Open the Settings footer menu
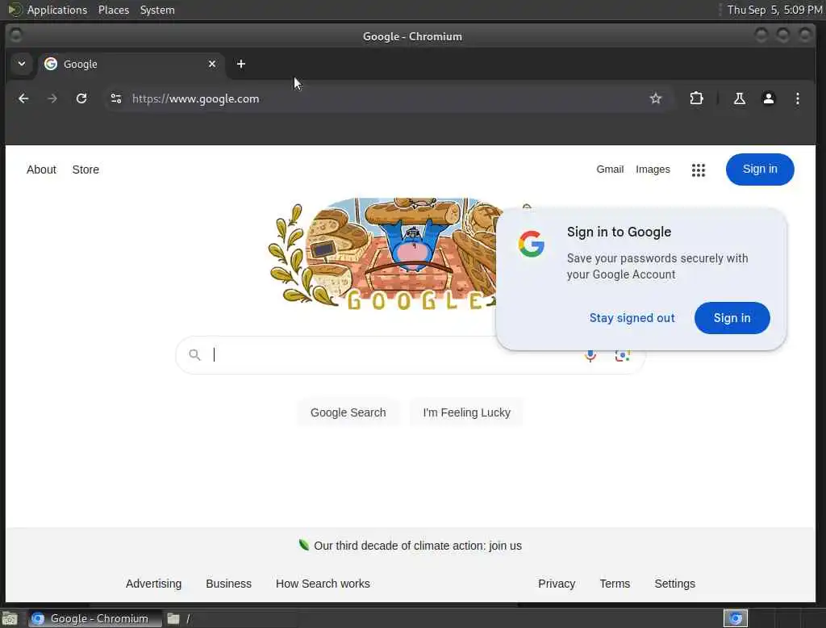Viewport: 826px width, 628px height. 674,584
